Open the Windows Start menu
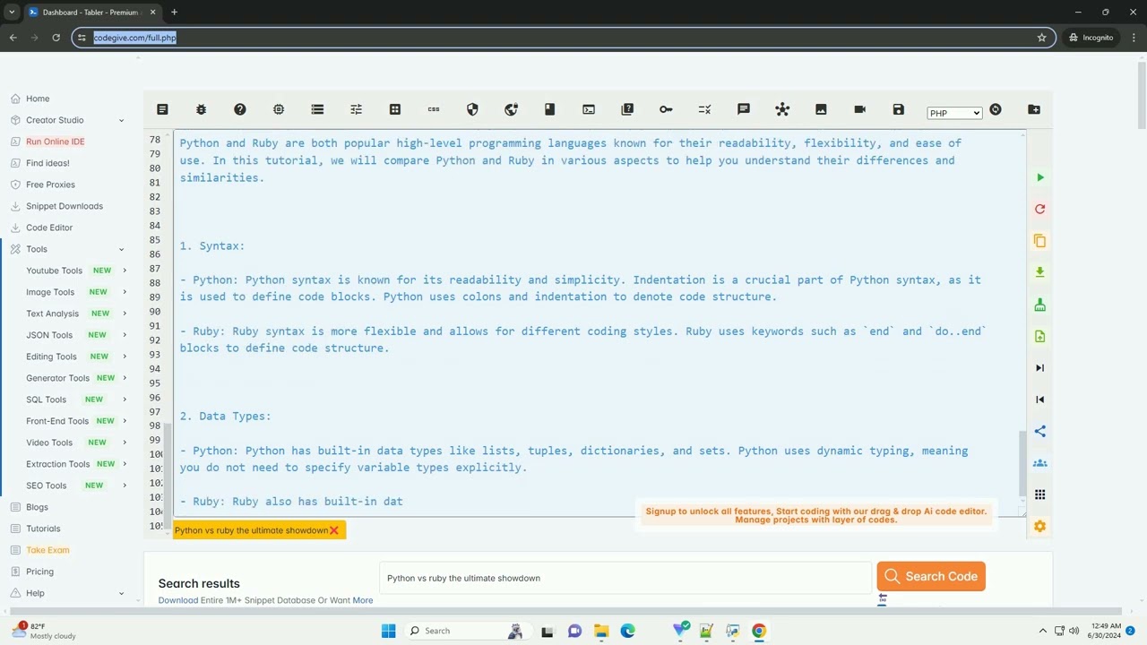This screenshot has height=645, width=1147. point(388,631)
